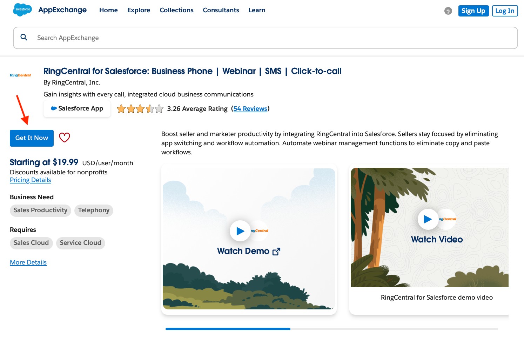The image size is (524, 341).
Task: Switch to the Collections section
Action: pos(176,10)
